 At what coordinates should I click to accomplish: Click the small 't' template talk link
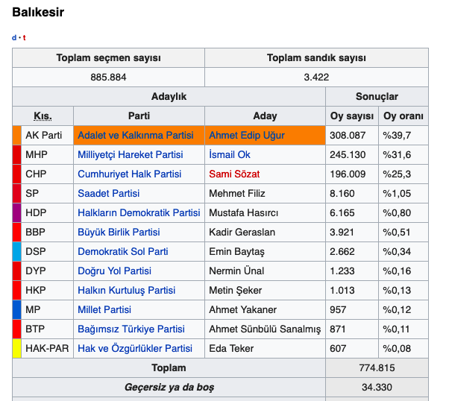(24, 37)
